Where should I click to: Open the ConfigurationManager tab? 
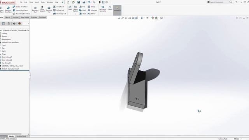tap(9, 23)
